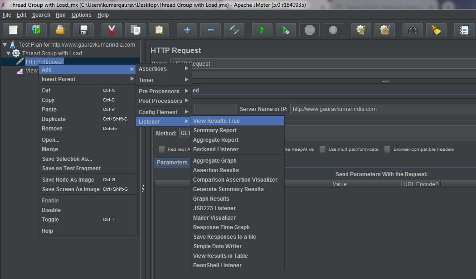The image size is (476, 279).
Task: Click the Clear All broom icons button
Action: click(384, 30)
